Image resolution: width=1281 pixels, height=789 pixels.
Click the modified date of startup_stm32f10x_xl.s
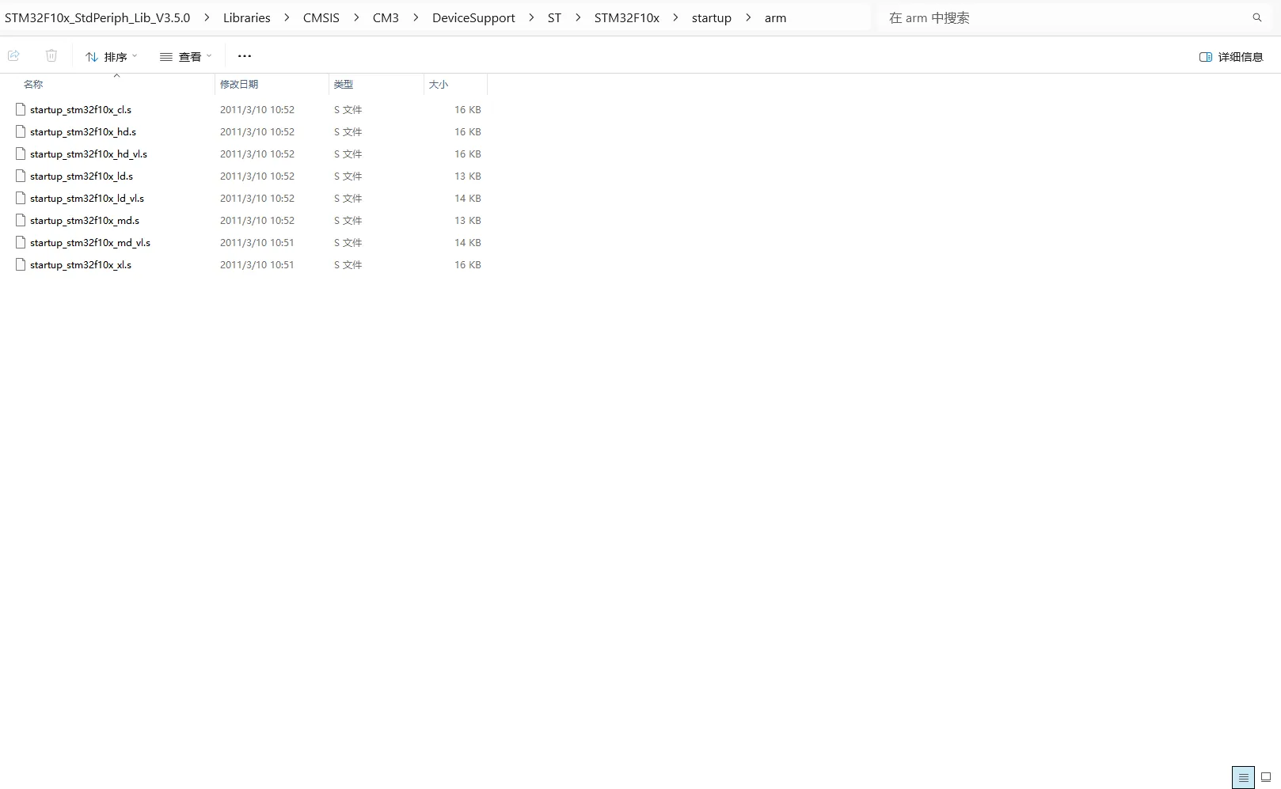tap(257, 264)
